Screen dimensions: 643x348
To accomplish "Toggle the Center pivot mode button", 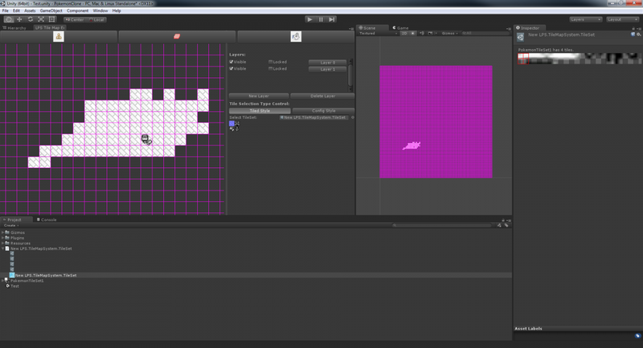I will [x=74, y=19].
